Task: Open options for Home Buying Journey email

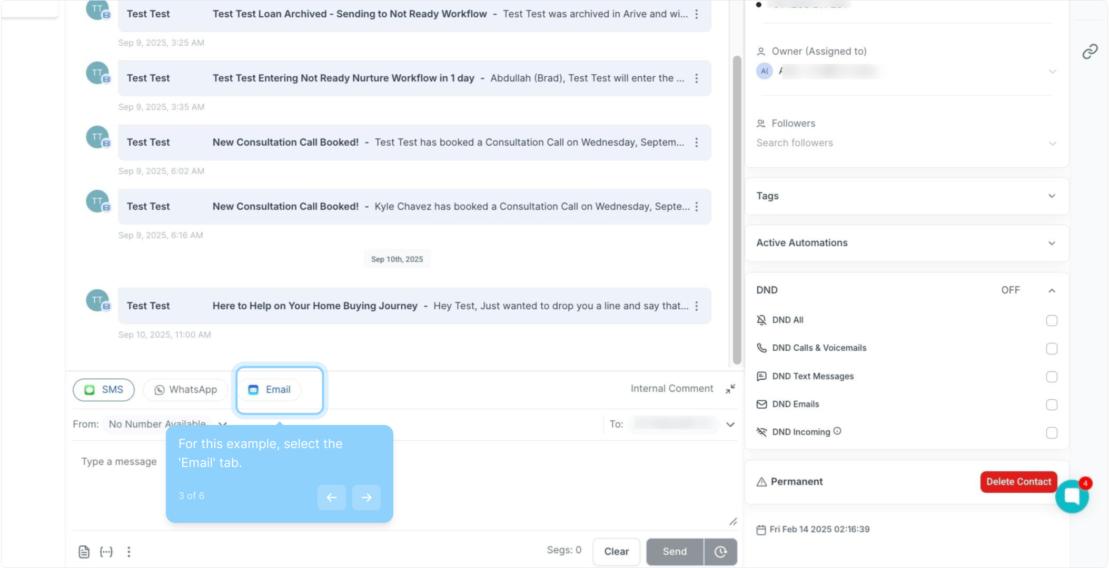Action: [x=697, y=306]
